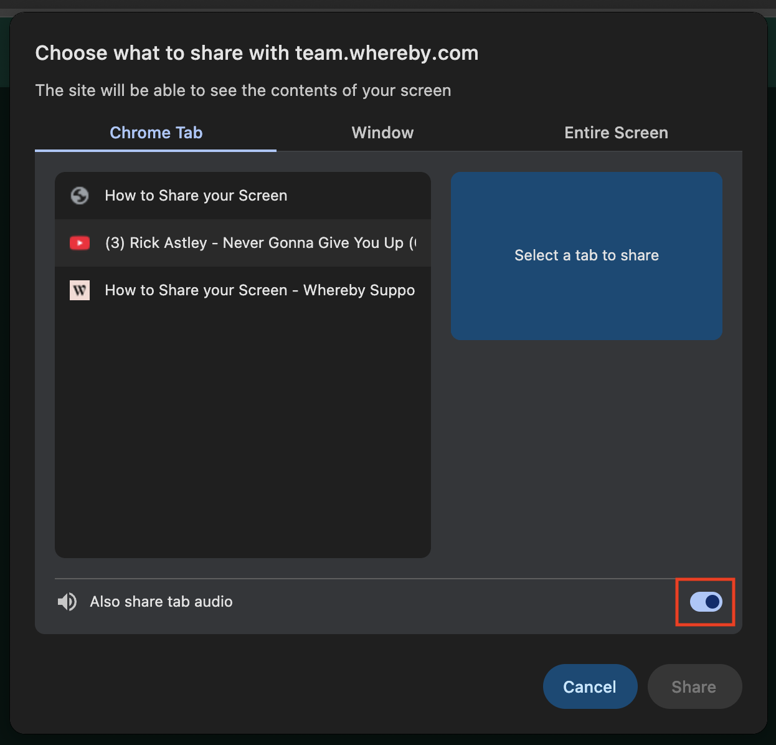
Task: Click the team.whereby.com domain in the heading
Action: pyautogui.click(x=387, y=53)
